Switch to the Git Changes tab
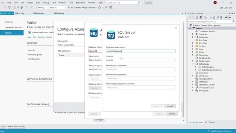 (210, 122)
